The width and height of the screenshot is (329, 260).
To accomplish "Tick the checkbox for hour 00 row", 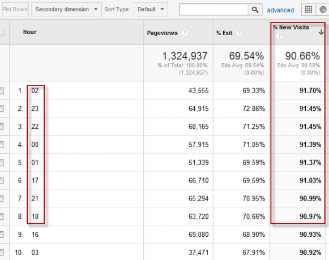I will [x=1, y=145].
